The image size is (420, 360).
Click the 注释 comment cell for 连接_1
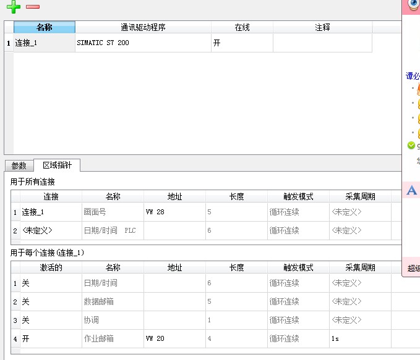322,43
